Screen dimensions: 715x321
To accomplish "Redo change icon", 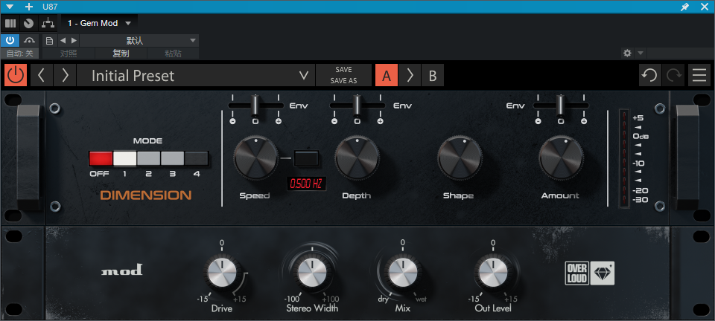I will 673,75.
